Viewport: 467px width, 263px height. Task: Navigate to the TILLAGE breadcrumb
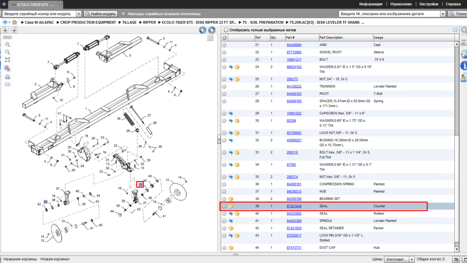click(129, 22)
